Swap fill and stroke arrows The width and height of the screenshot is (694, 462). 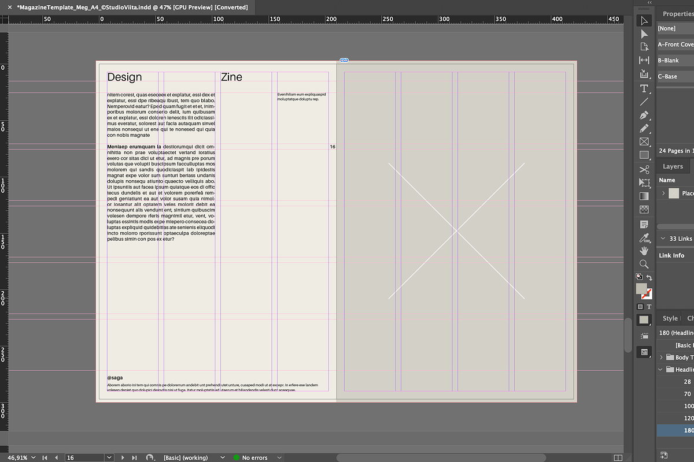pyautogui.click(x=649, y=278)
